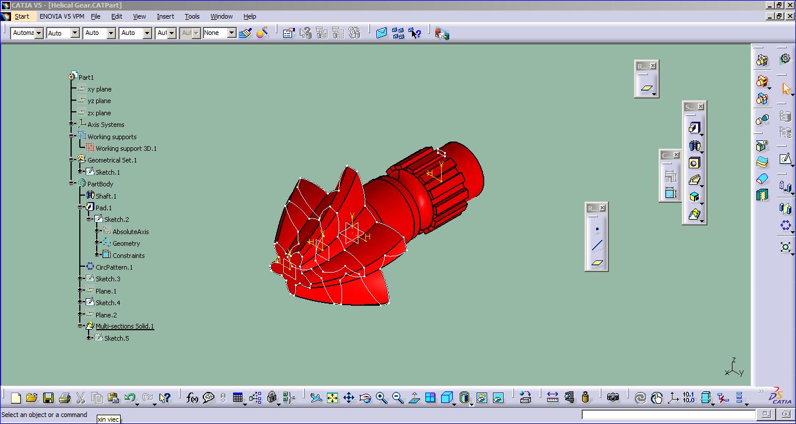
Task: Collapse the Pad.1 tree node
Action: tap(80, 207)
